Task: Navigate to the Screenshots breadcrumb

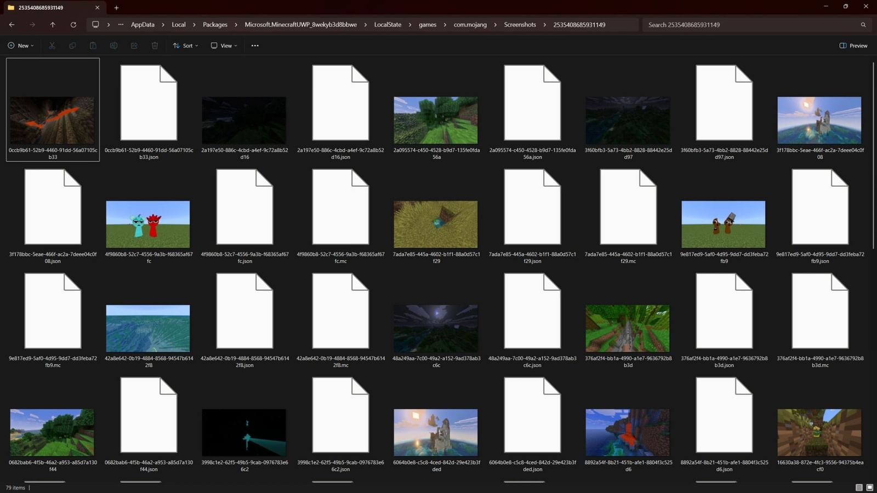Action: click(519, 25)
